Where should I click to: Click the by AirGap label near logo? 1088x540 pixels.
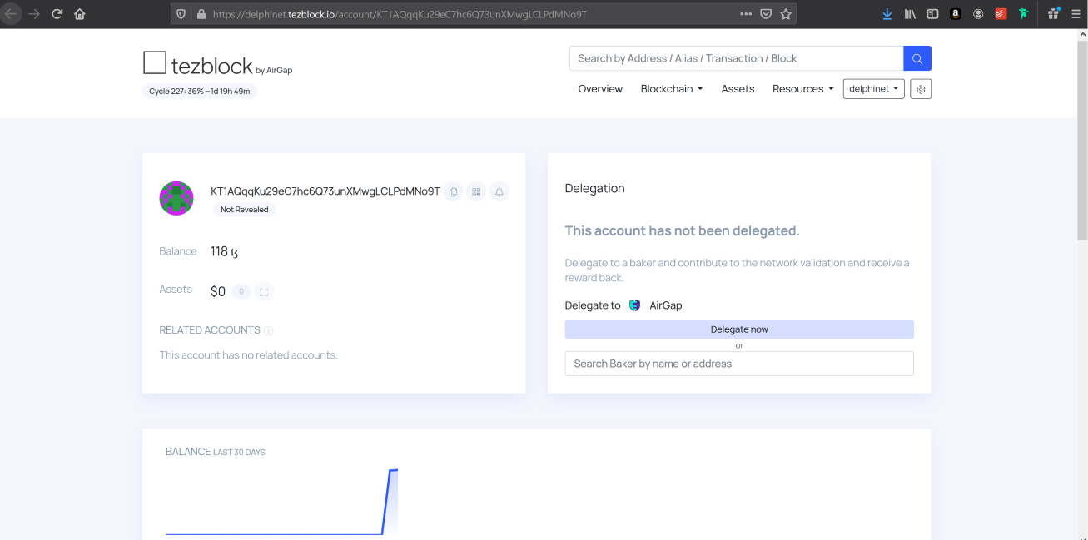click(x=274, y=70)
